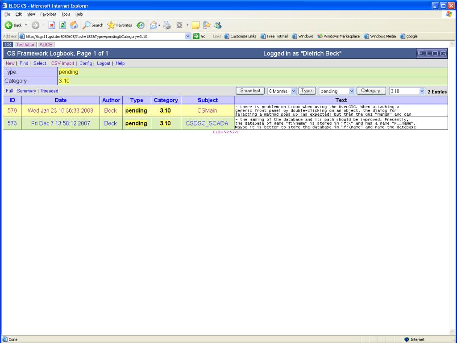Image resolution: width=457 pixels, height=343 pixels.
Task: Open the File menu
Action: tap(7, 14)
